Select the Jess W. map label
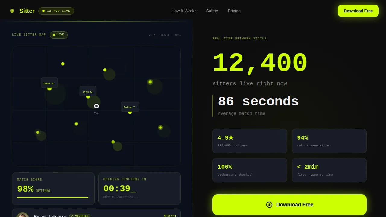The width and height of the screenshot is (386, 217). 88,91
